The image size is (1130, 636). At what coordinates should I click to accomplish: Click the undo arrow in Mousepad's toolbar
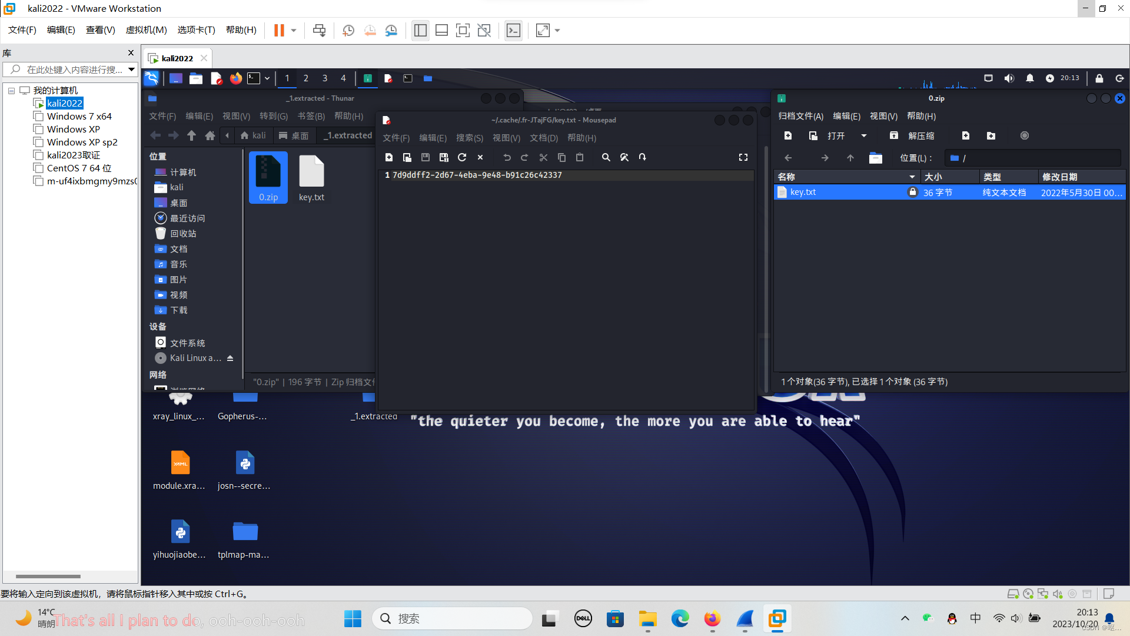pyautogui.click(x=507, y=157)
